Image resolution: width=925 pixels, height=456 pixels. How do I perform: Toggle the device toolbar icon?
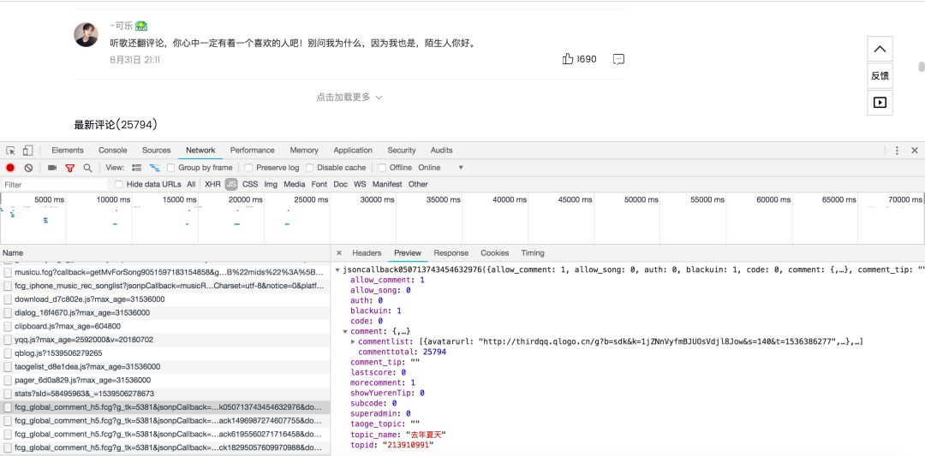27,151
